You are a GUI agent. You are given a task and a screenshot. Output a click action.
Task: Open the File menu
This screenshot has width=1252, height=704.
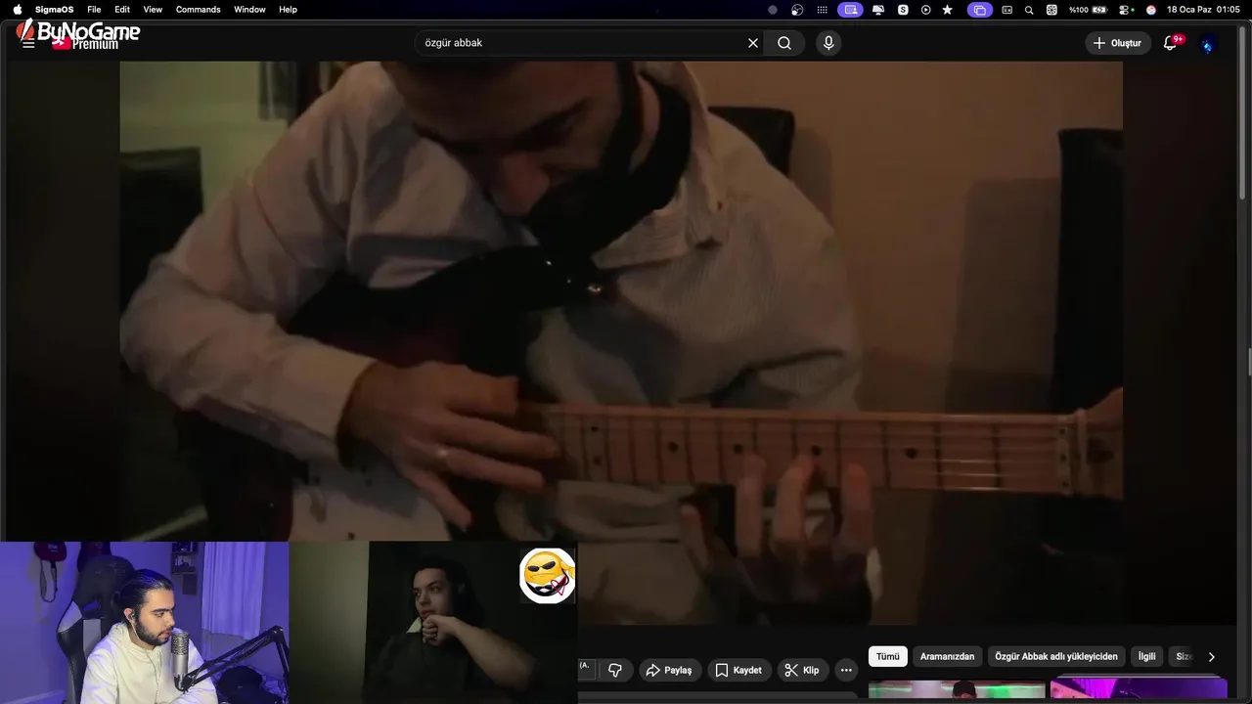click(94, 9)
